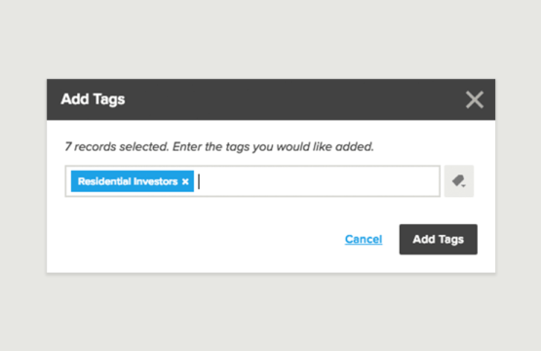
Task: Open the tag picker icon button
Action: click(459, 181)
